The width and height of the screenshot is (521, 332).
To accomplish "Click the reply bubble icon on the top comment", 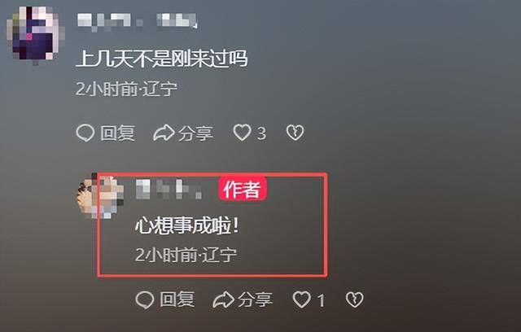I will pyautogui.click(x=85, y=133).
